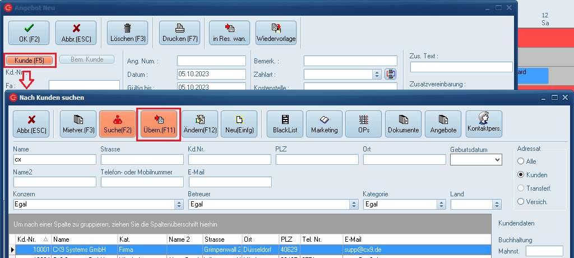
Task: Sort table by Kd.-Nr. column header
Action: point(33,239)
